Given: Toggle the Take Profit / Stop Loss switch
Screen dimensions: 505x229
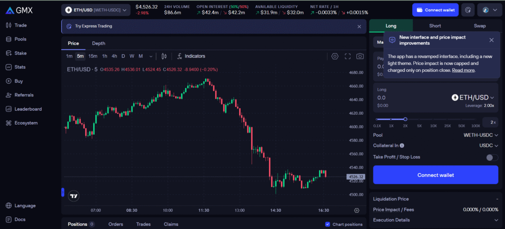Looking at the screenshot, I should tap(492, 157).
